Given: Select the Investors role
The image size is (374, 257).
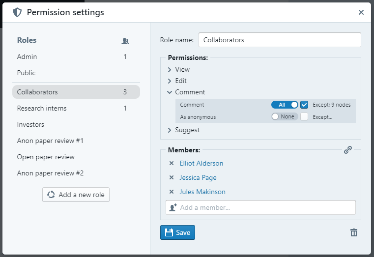Looking at the screenshot, I should 76,124.
